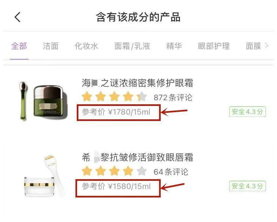Select the 精华 tab
This screenshot has height=222, width=277.
(174, 46)
